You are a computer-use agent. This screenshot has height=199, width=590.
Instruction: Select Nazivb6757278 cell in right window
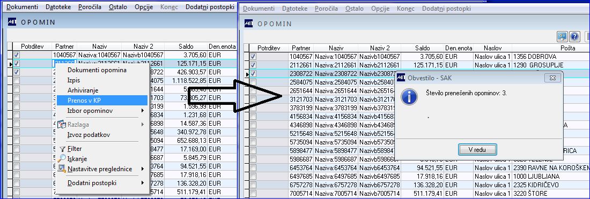point(380,185)
